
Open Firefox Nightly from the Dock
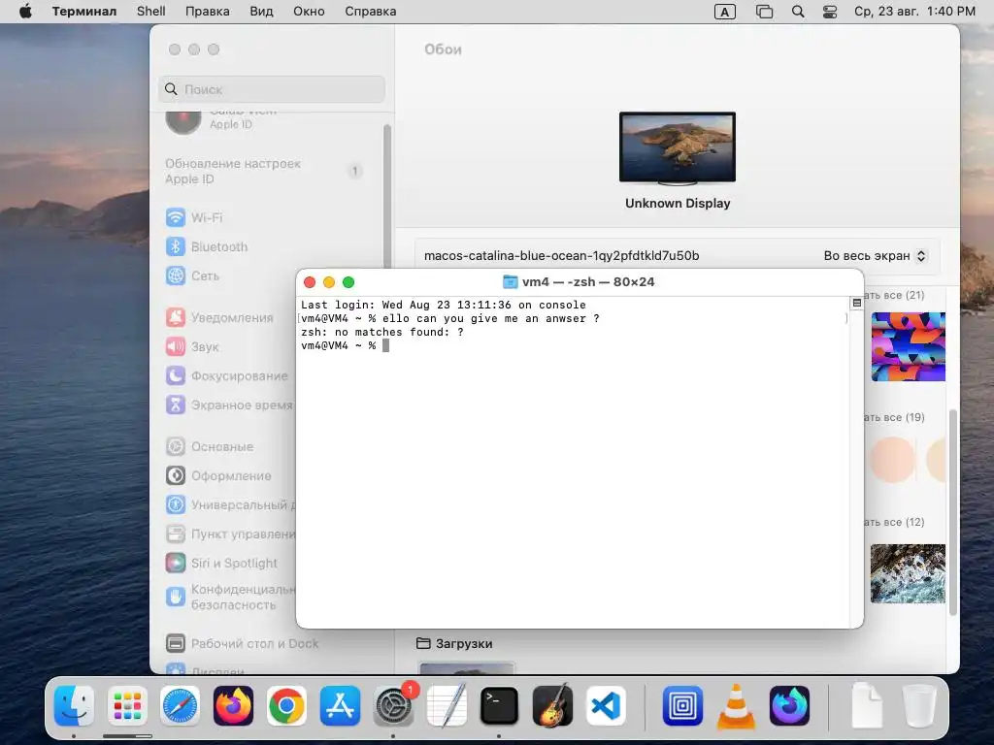[x=789, y=705]
